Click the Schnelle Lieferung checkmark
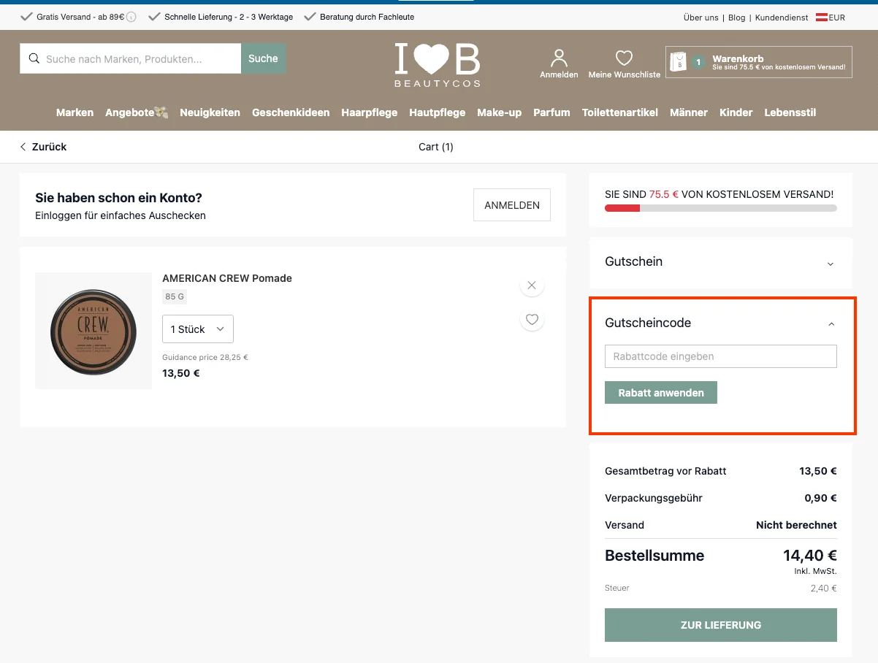This screenshot has width=878, height=663. (153, 15)
